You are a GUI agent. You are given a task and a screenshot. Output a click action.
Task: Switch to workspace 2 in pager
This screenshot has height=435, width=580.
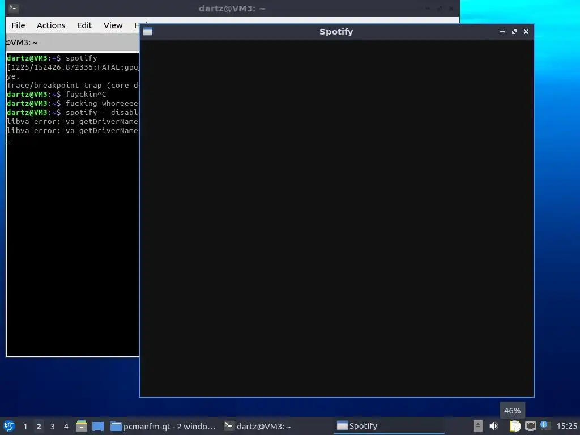click(x=39, y=427)
